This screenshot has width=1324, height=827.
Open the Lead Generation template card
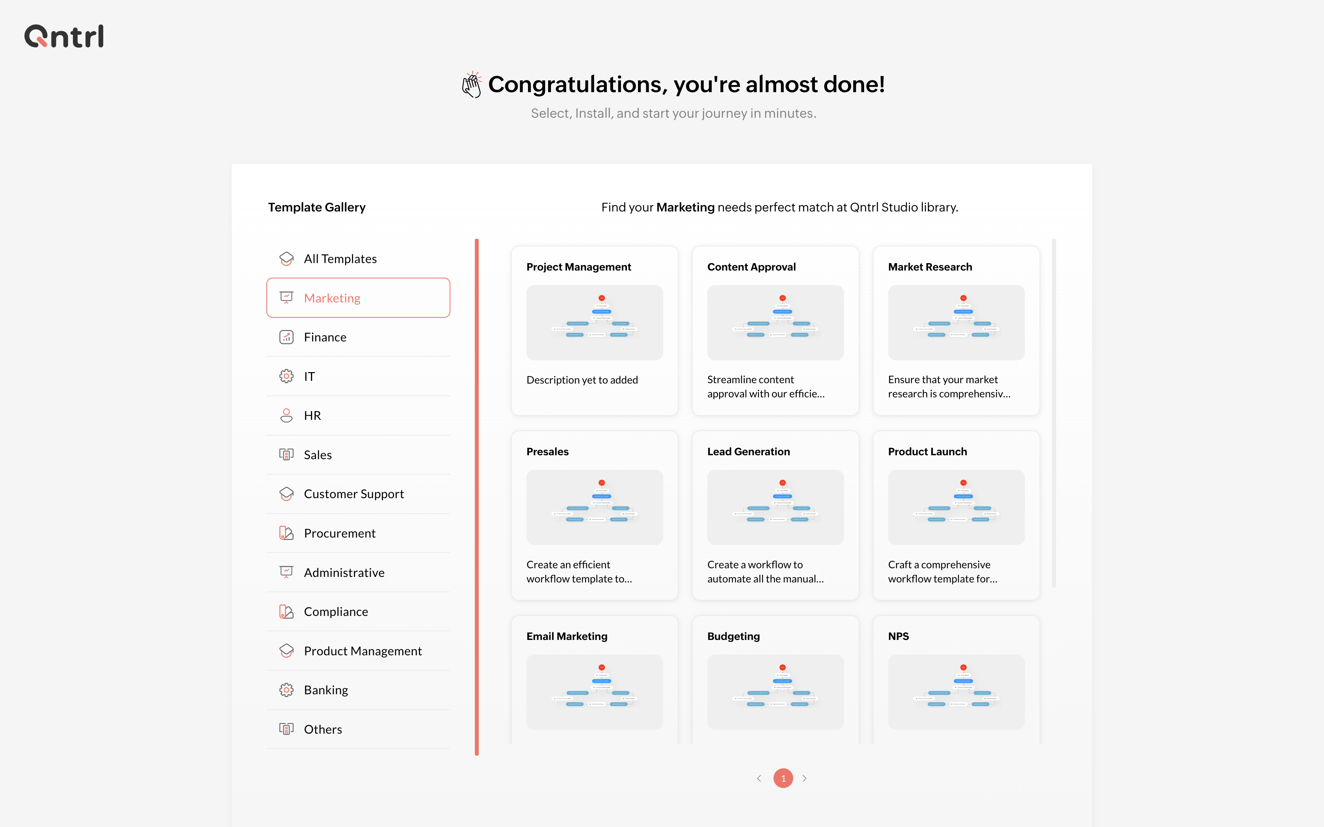[x=775, y=515]
